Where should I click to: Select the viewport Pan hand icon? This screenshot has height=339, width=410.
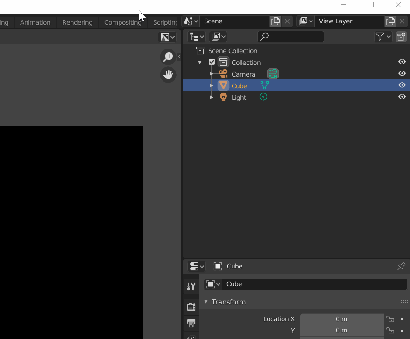click(168, 75)
